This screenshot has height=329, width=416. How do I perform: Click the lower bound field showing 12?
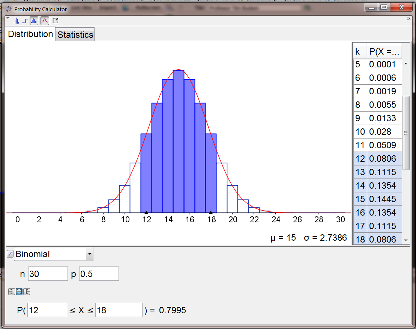(47, 310)
